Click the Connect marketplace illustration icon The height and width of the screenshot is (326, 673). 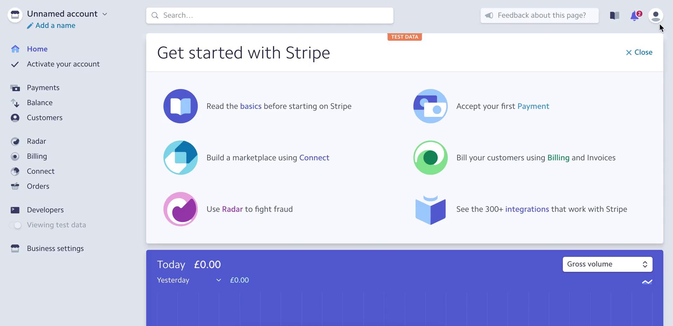(x=181, y=158)
